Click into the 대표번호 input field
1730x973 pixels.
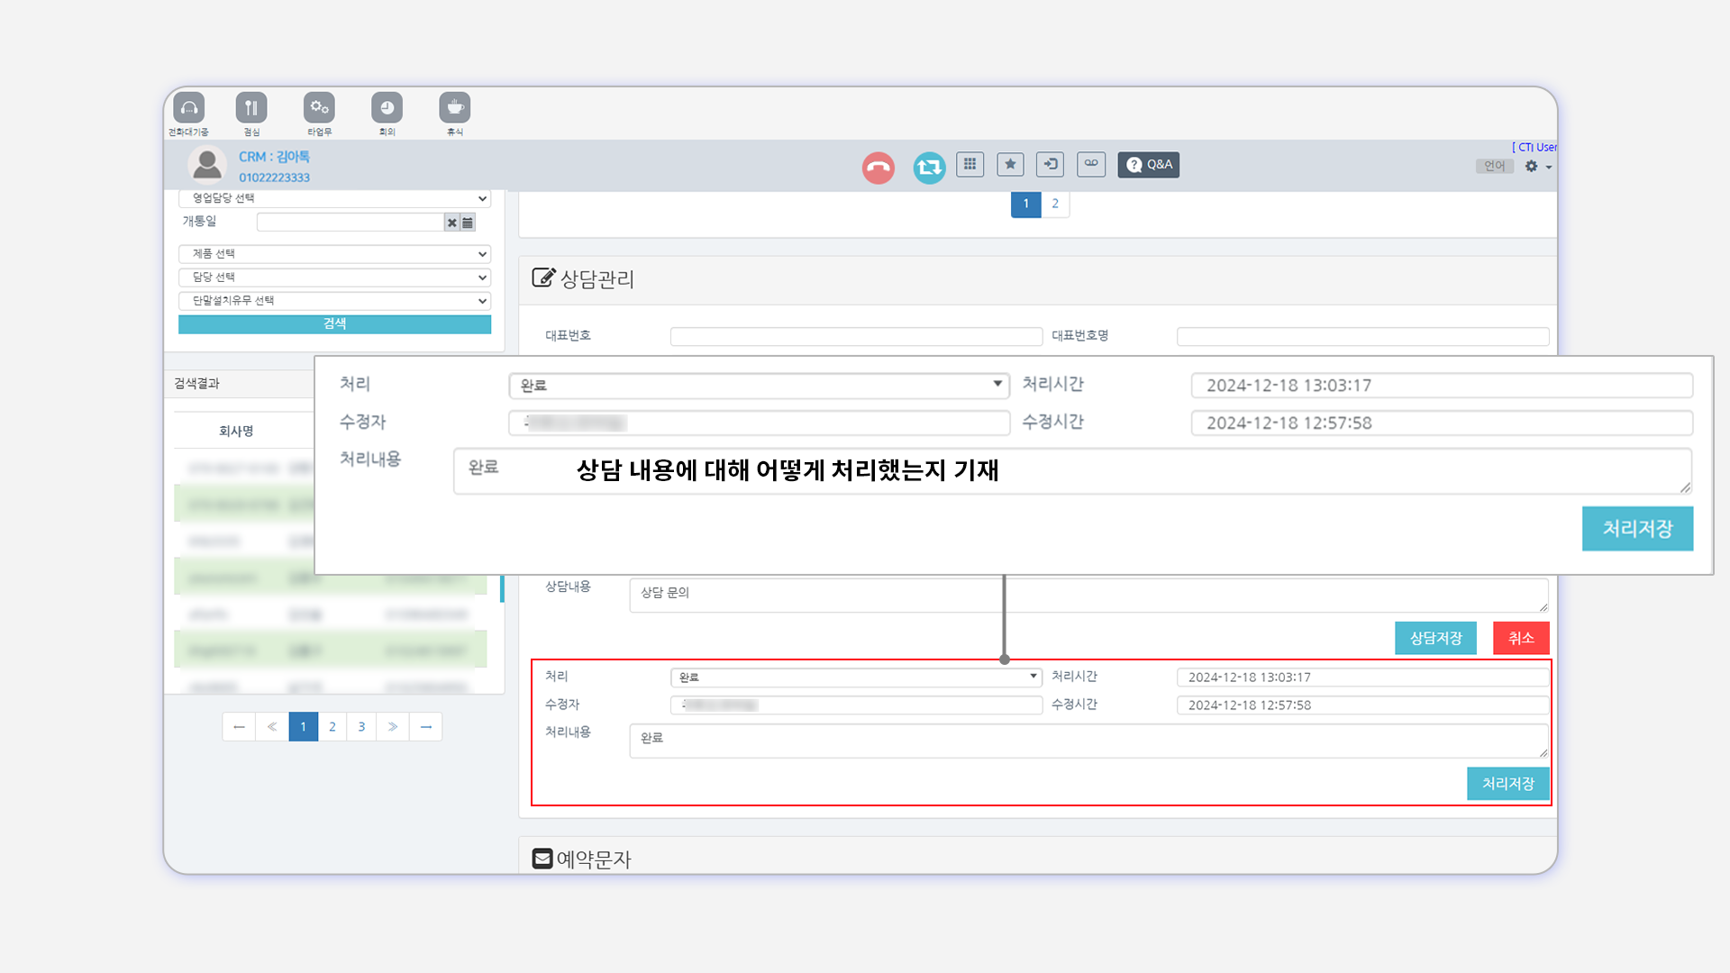click(x=856, y=336)
